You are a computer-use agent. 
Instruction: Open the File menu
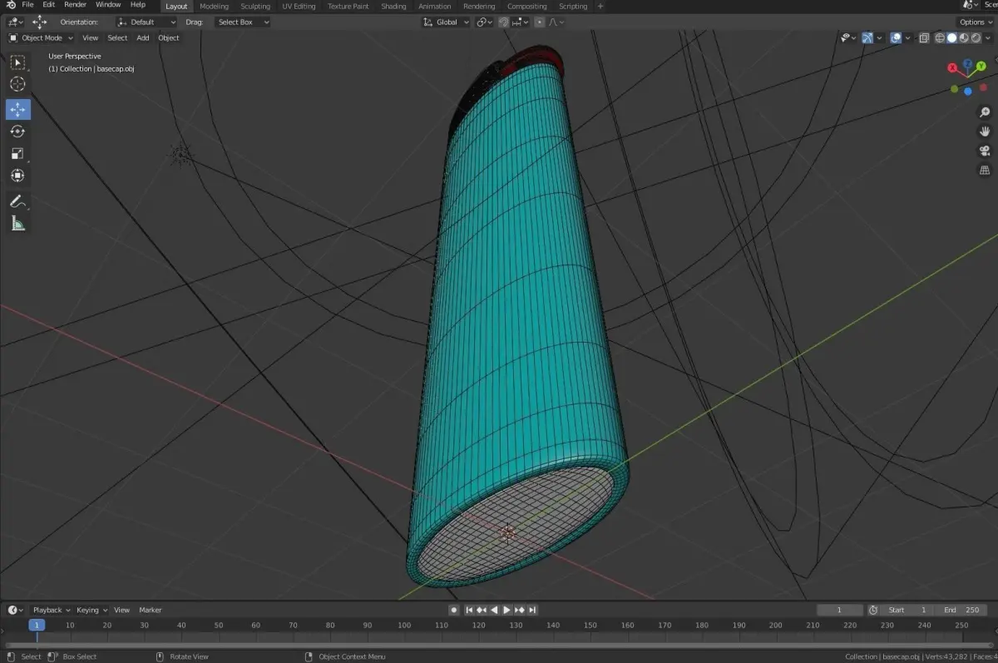tap(28, 5)
